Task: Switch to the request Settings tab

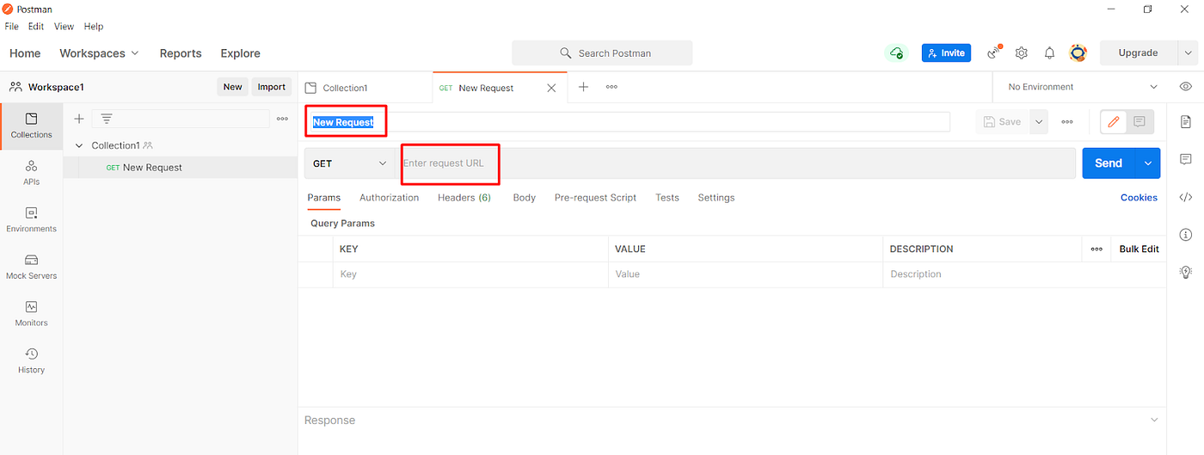Action: click(x=716, y=197)
